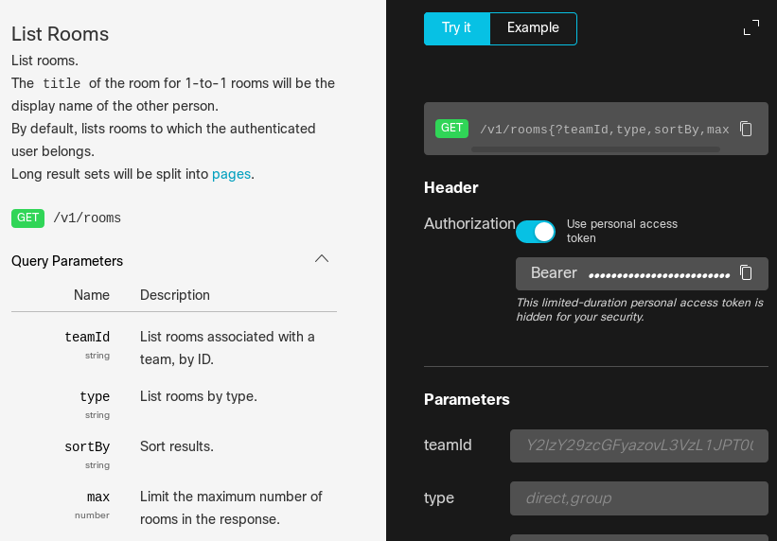This screenshot has width=777, height=541.
Task: Click the green GET badge in request bar
Action: [451, 129]
